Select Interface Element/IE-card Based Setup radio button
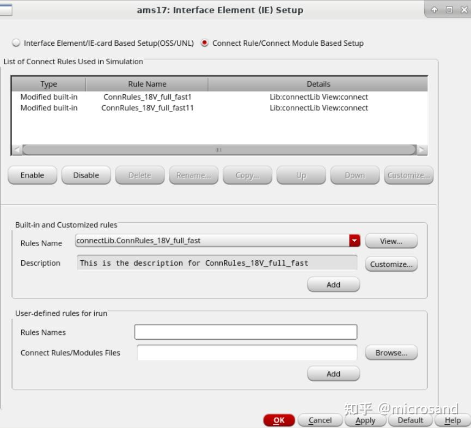Screen dimensions: 471x428 (16, 43)
